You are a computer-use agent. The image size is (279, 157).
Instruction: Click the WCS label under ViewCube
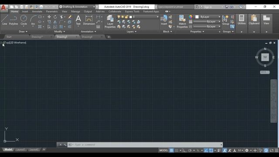(265, 72)
